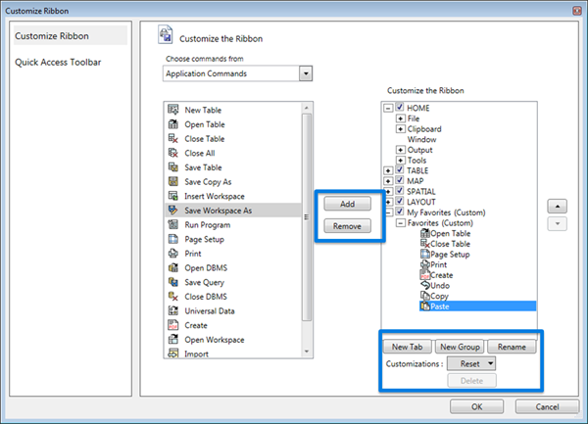588x424 pixels.
Task: Uncheck the LAYOUT tab checkbox
Action: point(400,202)
